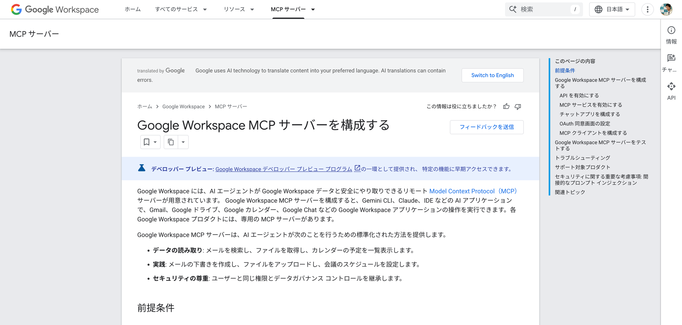This screenshot has width=682, height=325.
Task: Click the copy page icon
Action: (171, 142)
